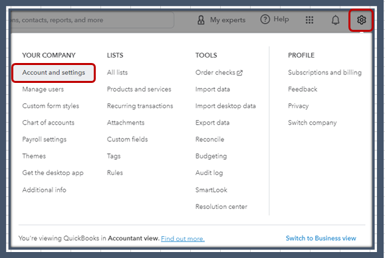Select Get the desktop app
This screenshot has width=385, height=258.
pos(53,172)
